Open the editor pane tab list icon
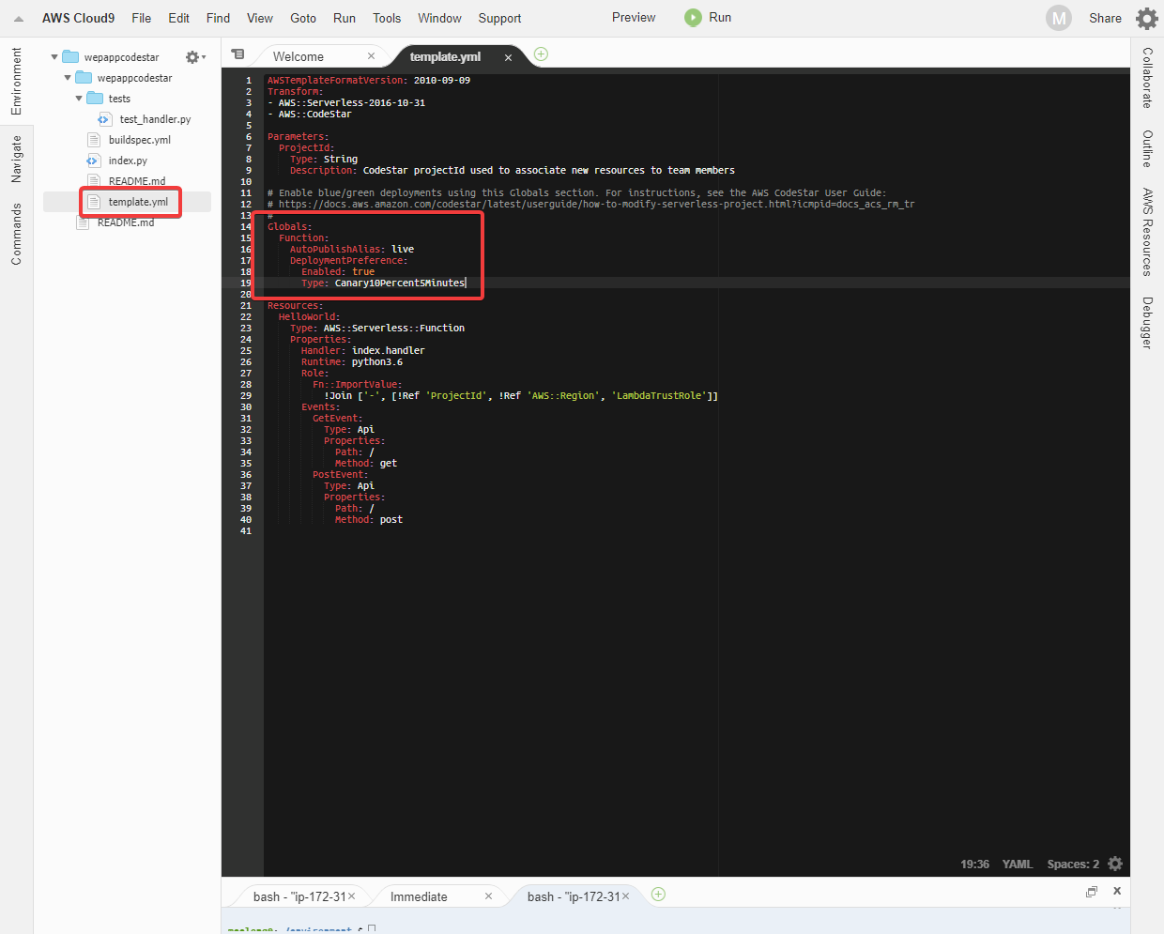 pos(237,54)
